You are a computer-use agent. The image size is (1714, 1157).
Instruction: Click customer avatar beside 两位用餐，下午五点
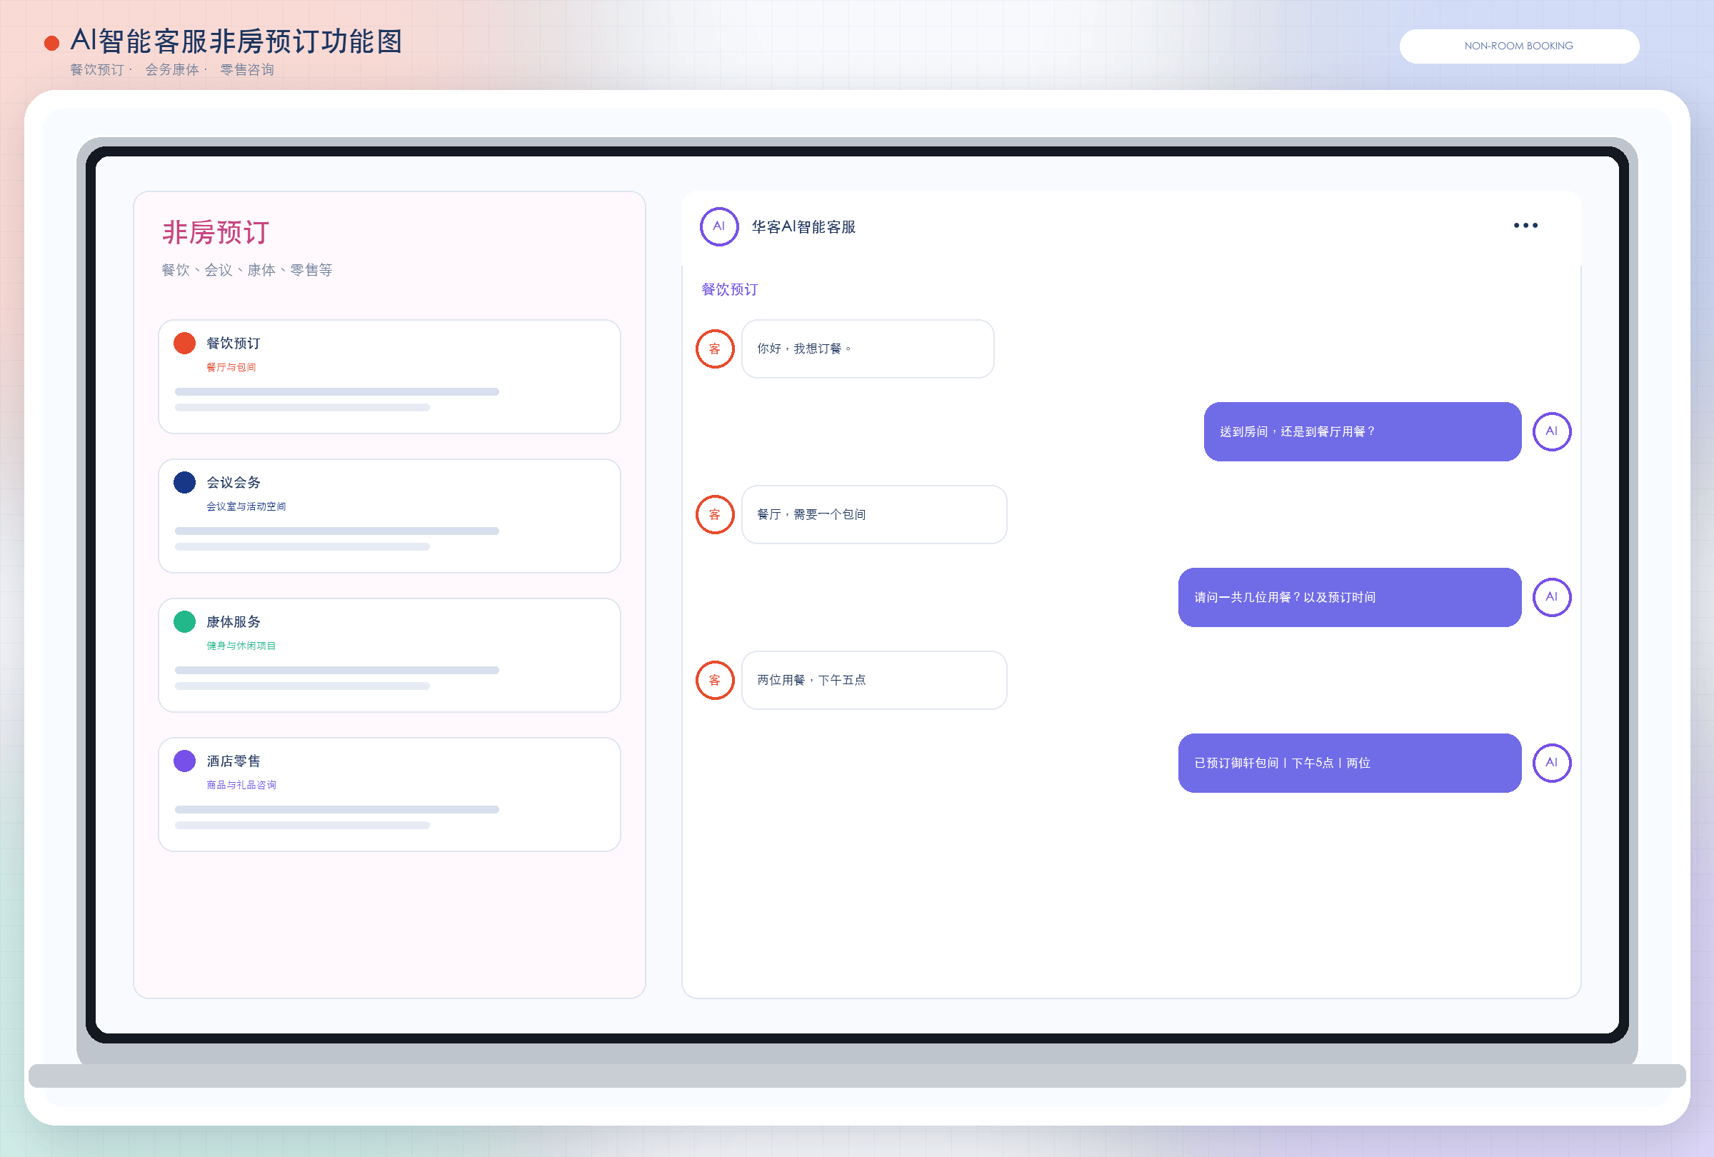715,680
